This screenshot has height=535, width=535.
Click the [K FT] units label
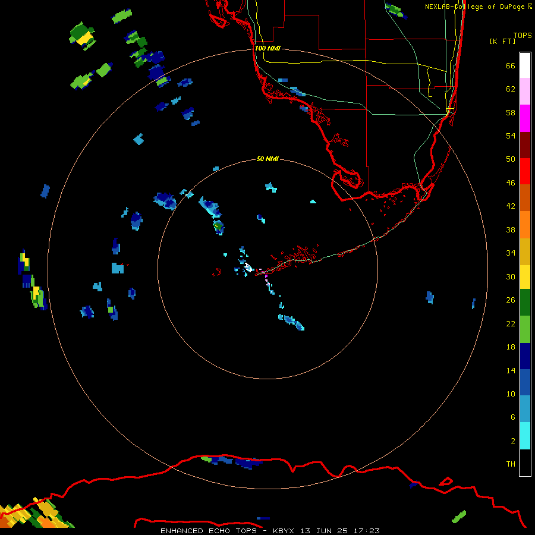[x=502, y=41]
